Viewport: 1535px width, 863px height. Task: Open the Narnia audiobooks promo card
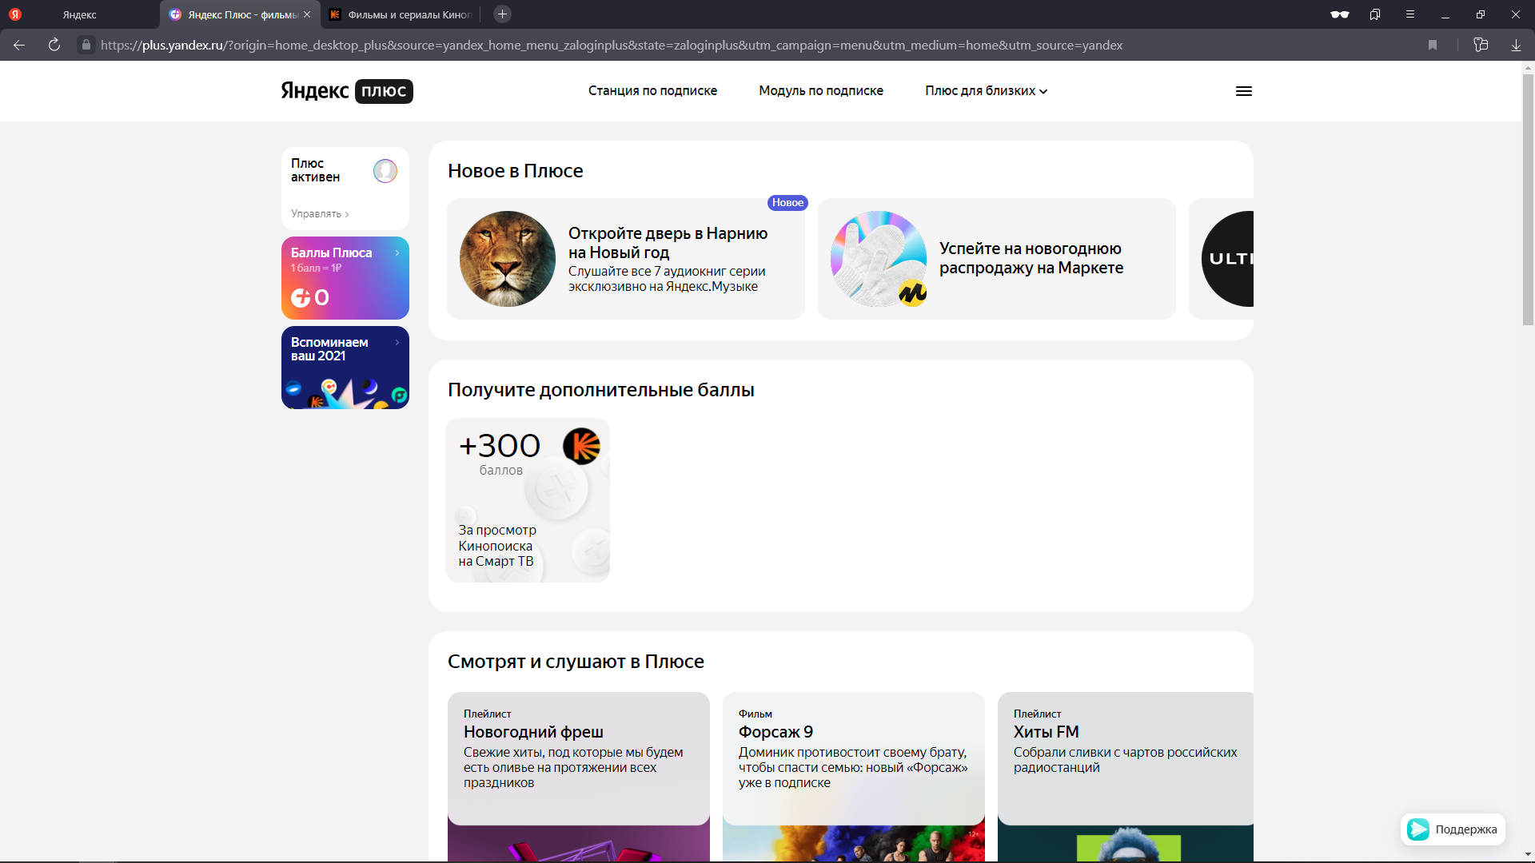626,259
